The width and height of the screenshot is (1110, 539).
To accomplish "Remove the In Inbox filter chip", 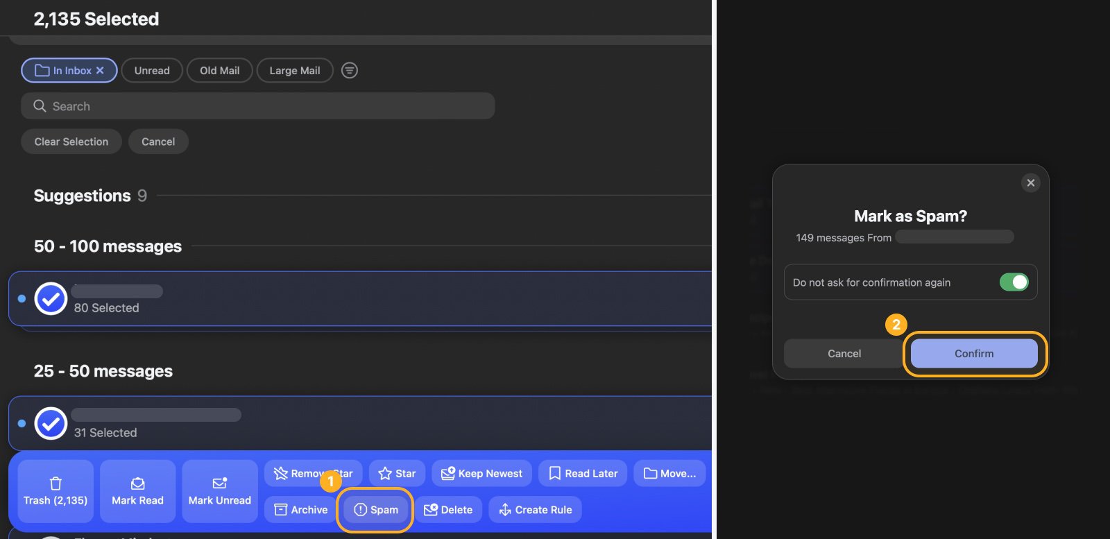I will pyautogui.click(x=100, y=71).
